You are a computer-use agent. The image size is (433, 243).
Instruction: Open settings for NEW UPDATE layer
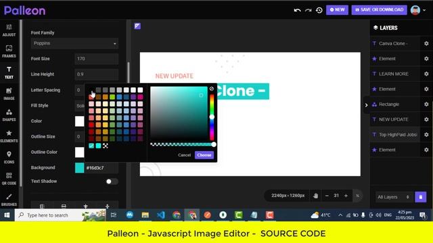[x=426, y=119]
